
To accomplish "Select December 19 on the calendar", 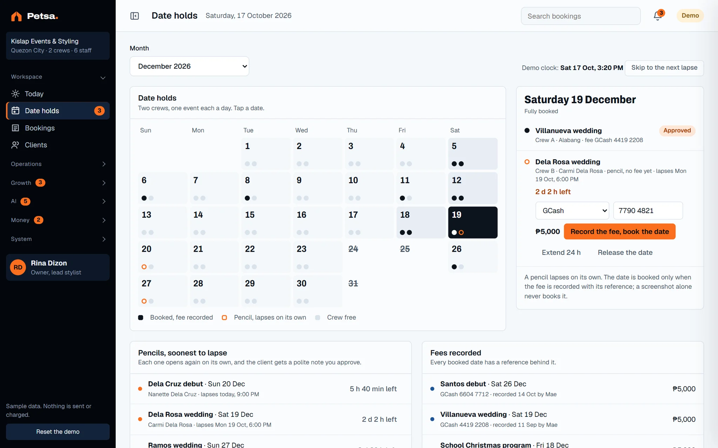I will pyautogui.click(x=473, y=223).
